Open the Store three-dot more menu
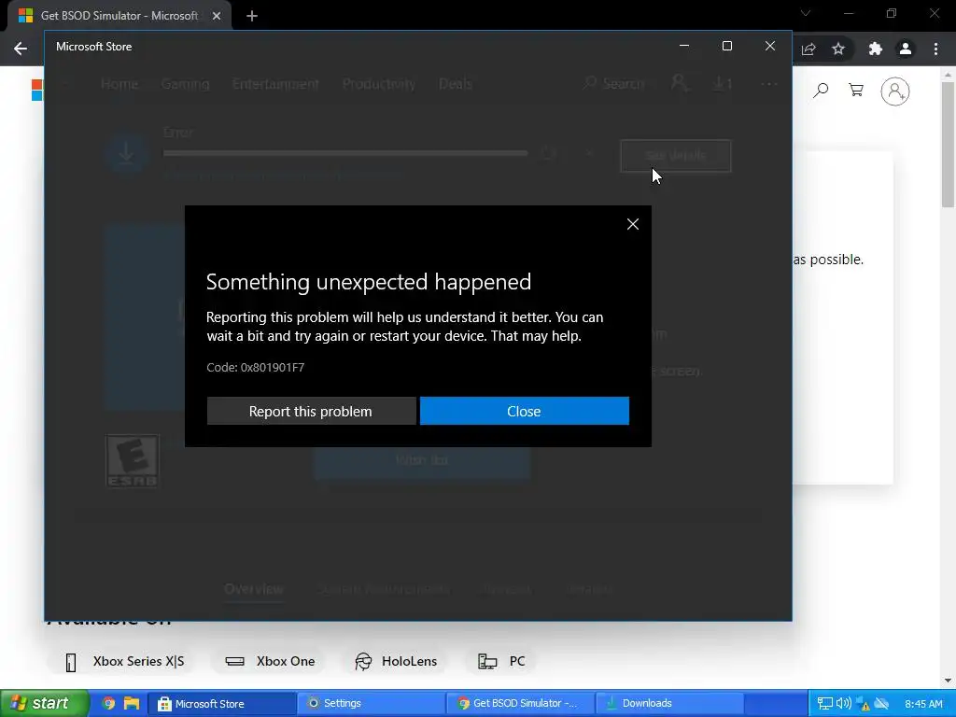Screen dimensions: 956x717 (x=769, y=83)
